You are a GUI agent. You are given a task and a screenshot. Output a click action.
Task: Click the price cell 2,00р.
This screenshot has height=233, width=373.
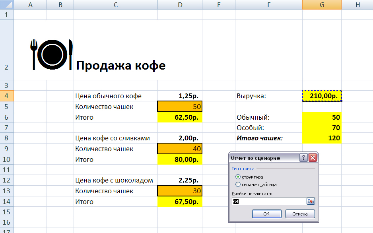pyautogui.click(x=180, y=138)
